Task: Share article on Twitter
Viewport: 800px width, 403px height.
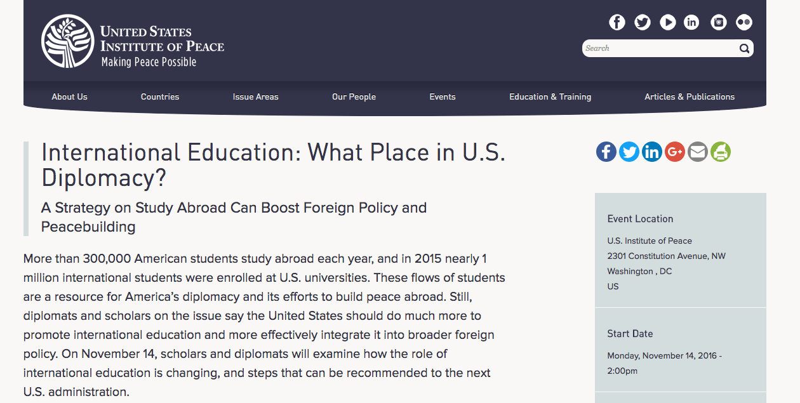Action: click(x=629, y=152)
